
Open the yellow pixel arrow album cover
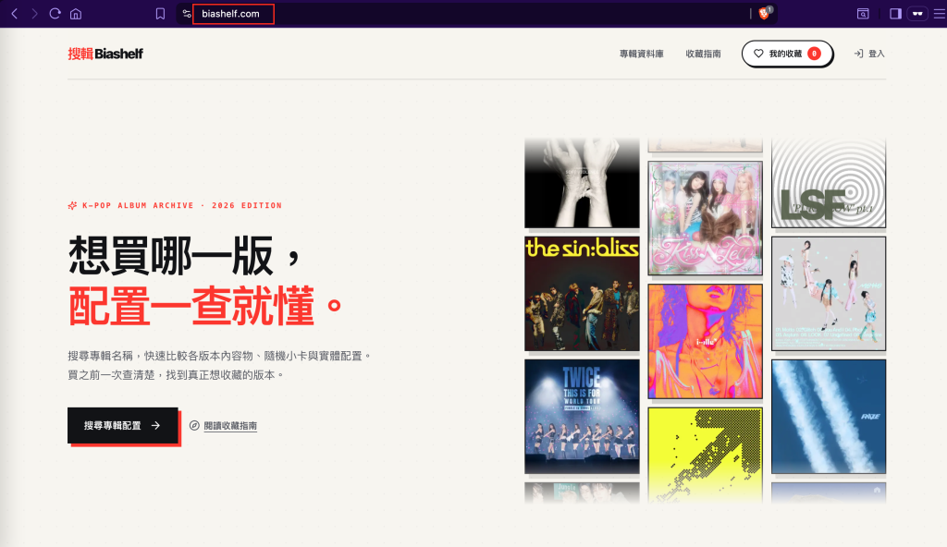[x=705, y=456]
